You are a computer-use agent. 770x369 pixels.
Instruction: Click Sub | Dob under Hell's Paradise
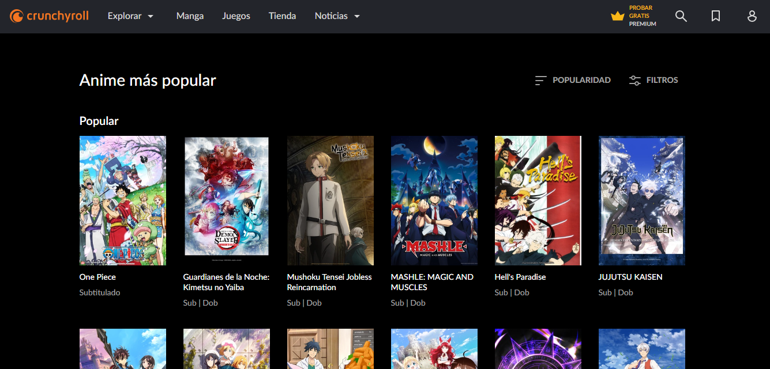click(x=512, y=292)
